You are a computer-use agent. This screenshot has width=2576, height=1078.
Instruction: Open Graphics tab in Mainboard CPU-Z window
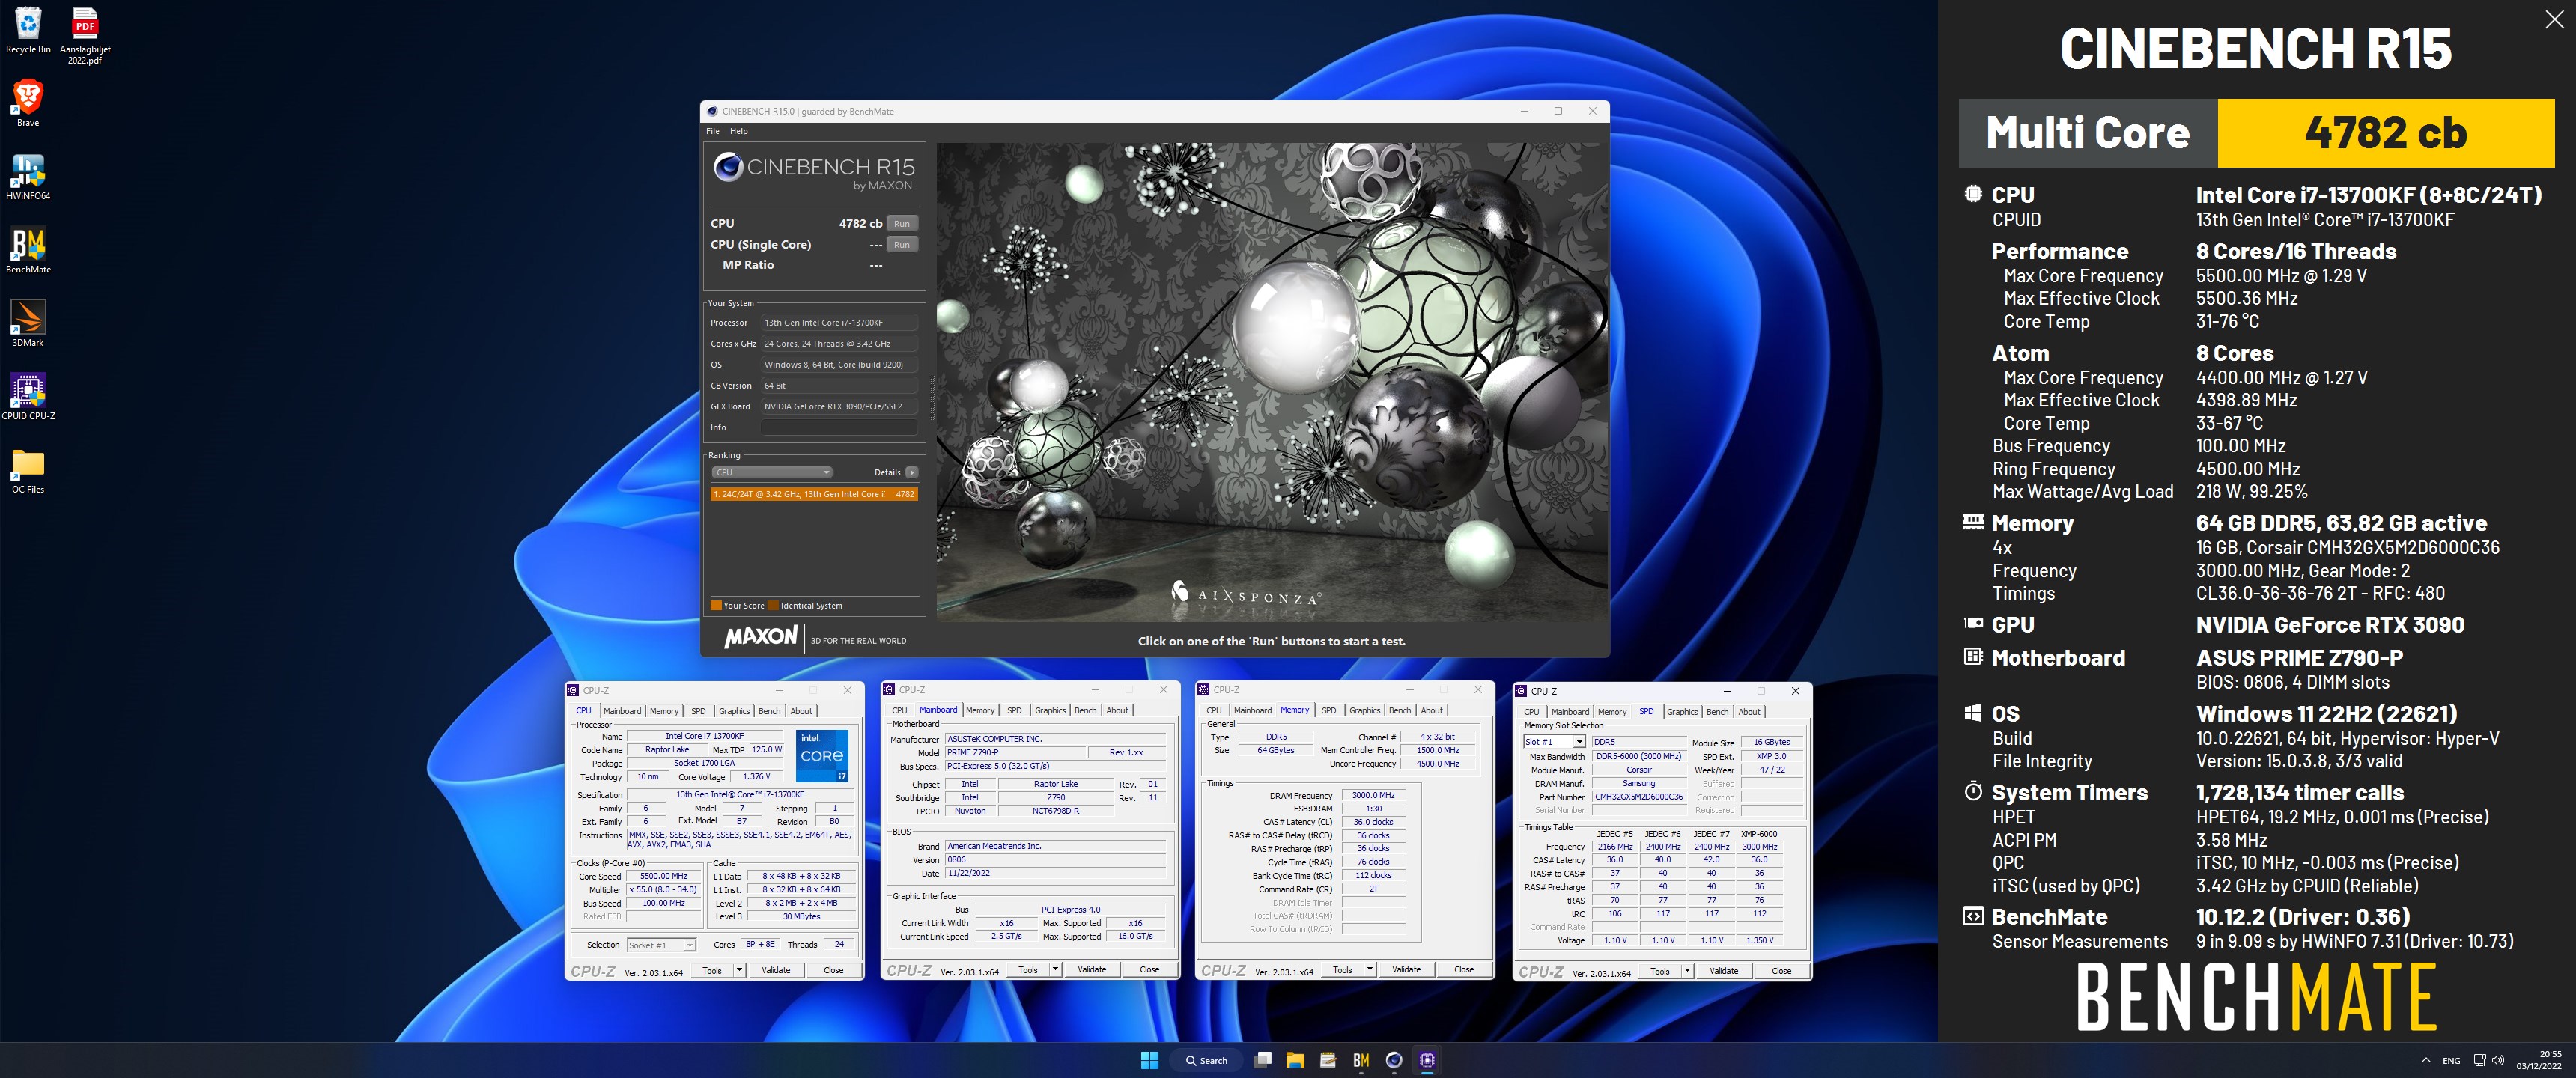(1050, 710)
